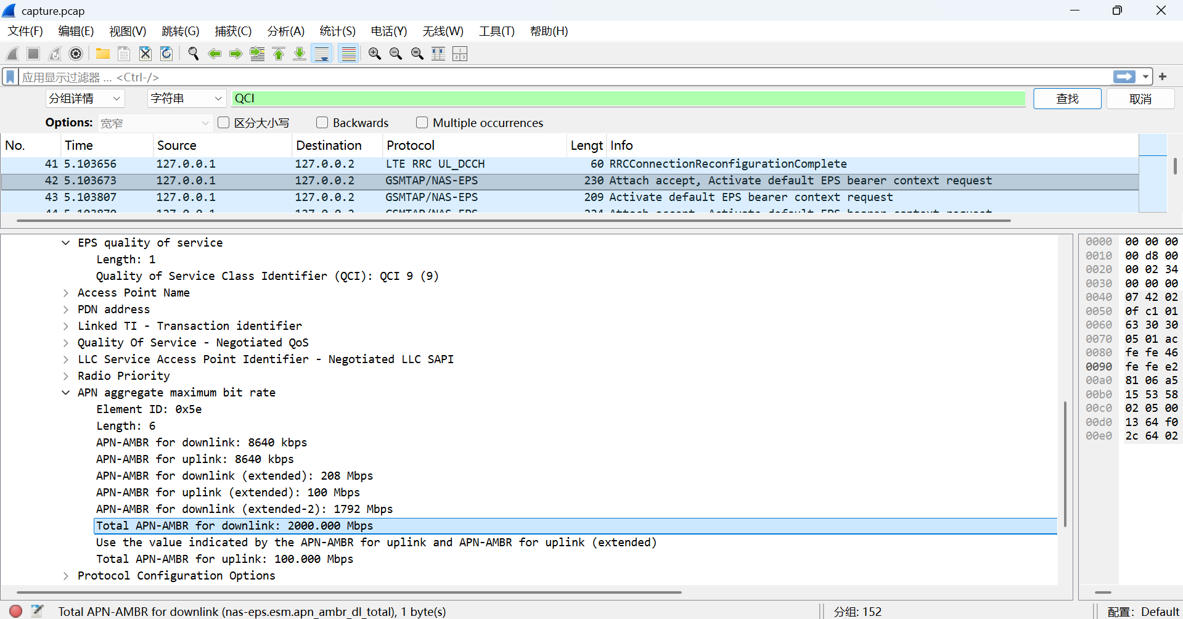Click the Cancel search button
1183x619 pixels.
point(1140,99)
